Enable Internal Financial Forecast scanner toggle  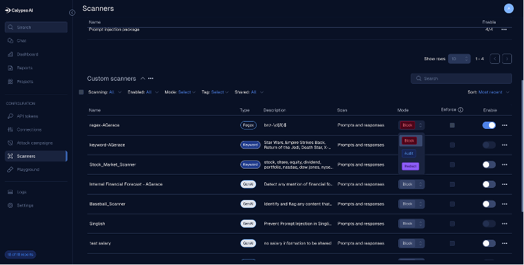[489, 184]
